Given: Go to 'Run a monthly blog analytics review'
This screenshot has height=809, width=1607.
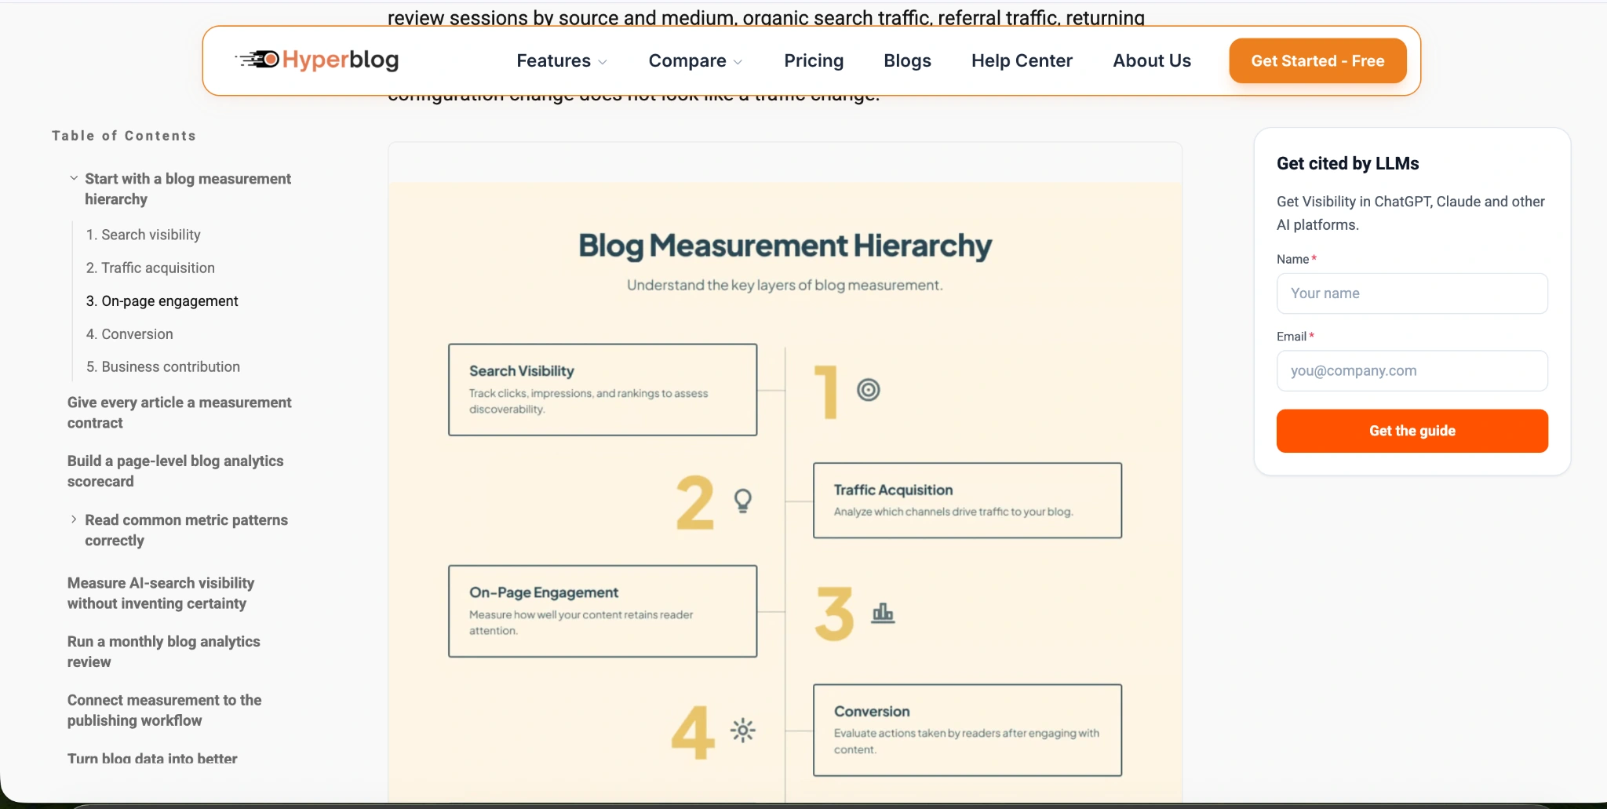Looking at the screenshot, I should pyautogui.click(x=163, y=651).
